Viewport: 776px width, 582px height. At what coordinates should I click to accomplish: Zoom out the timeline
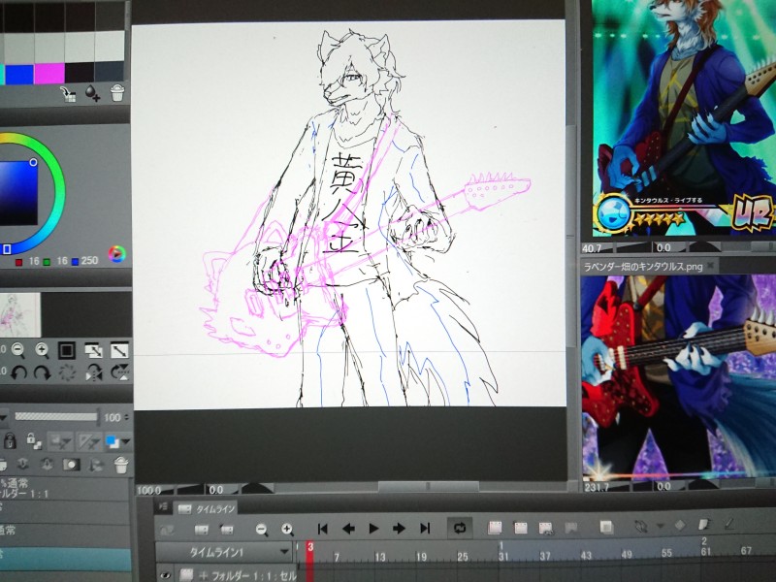[262, 530]
